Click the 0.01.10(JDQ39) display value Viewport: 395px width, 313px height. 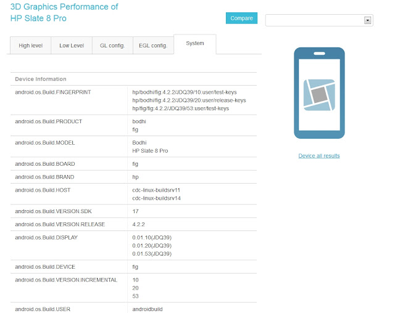pos(152,238)
